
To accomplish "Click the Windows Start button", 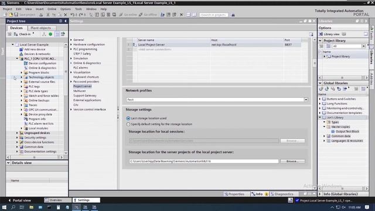I will click(4, 207).
